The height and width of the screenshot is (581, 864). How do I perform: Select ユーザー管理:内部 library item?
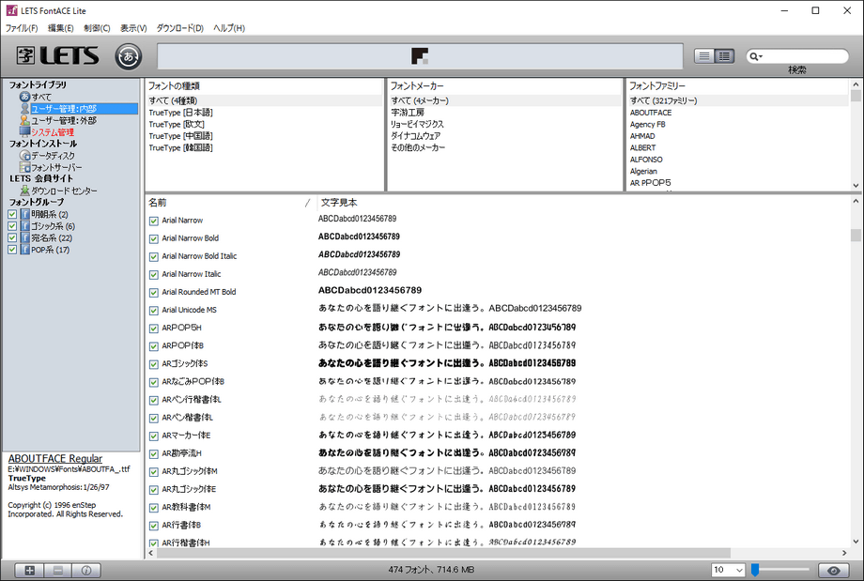[x=78, y=109]
